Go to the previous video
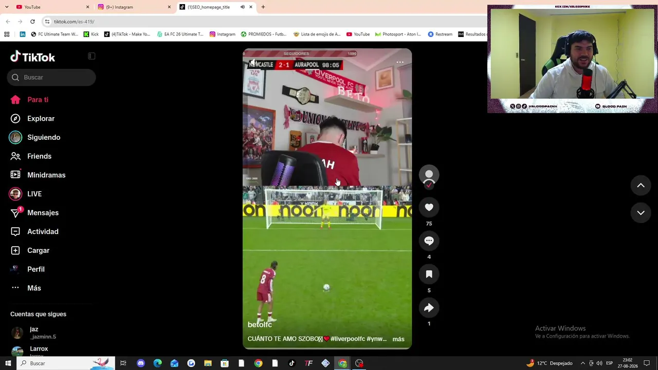Viewport: 658px width, 370px height. [x=641, y=186]
